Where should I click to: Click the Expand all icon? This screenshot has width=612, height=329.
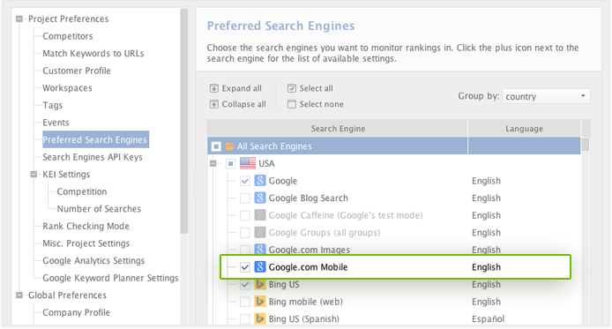pos(214,88)
